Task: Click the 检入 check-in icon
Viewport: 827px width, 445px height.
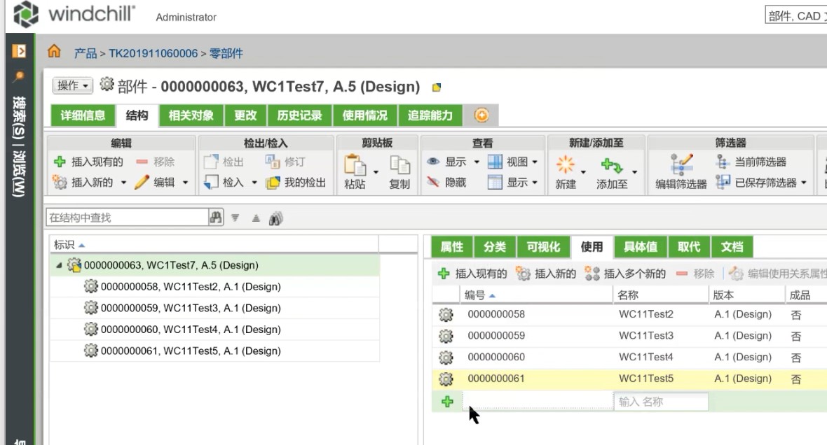Action: [212, 182]
